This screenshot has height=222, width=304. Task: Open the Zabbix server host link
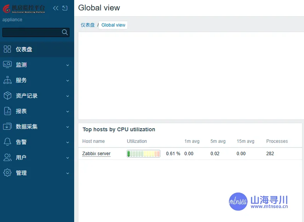tap(96, 154)
